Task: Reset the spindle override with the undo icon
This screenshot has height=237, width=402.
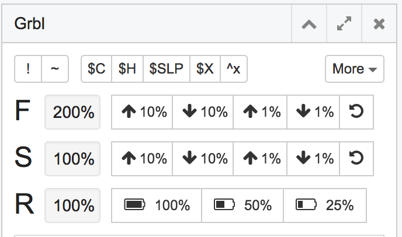Action: tap(356, 158)
